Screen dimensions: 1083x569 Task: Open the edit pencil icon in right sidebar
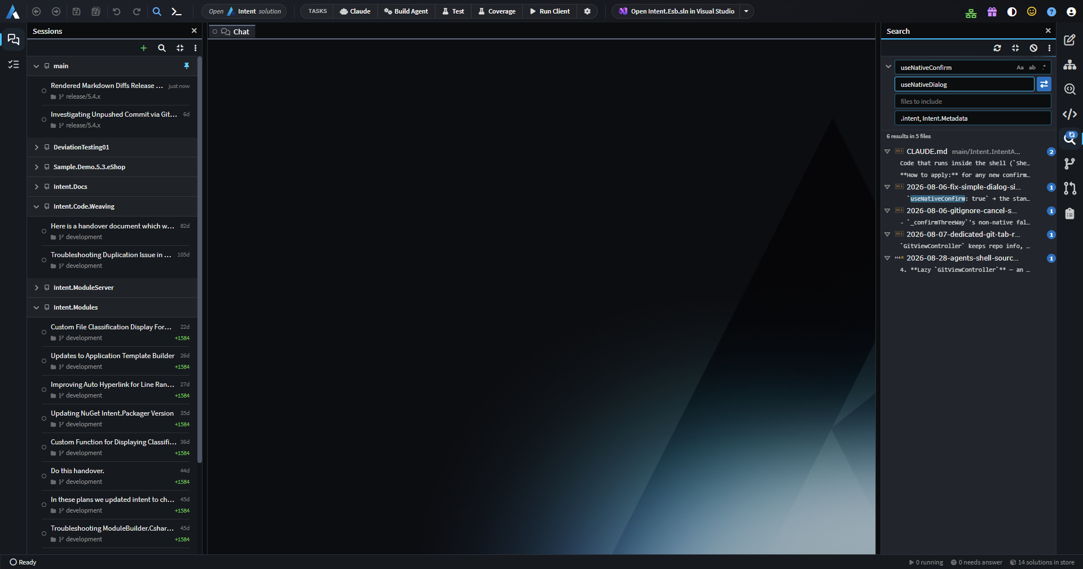tap(1069, 40)
